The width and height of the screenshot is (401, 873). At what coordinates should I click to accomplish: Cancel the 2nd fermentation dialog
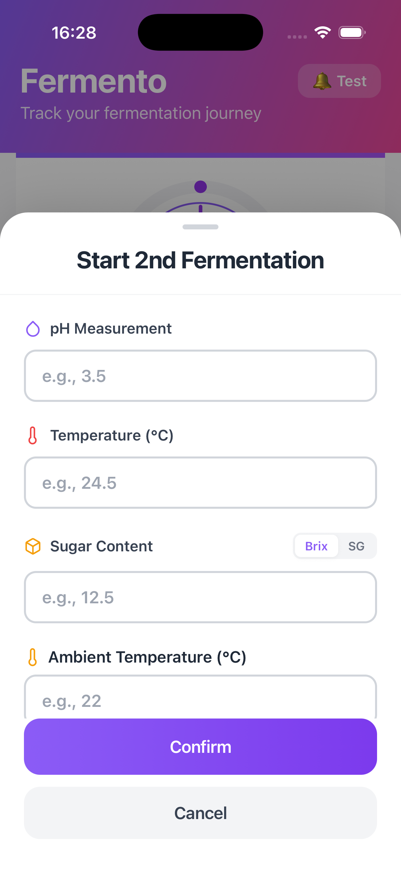[200, 813]
